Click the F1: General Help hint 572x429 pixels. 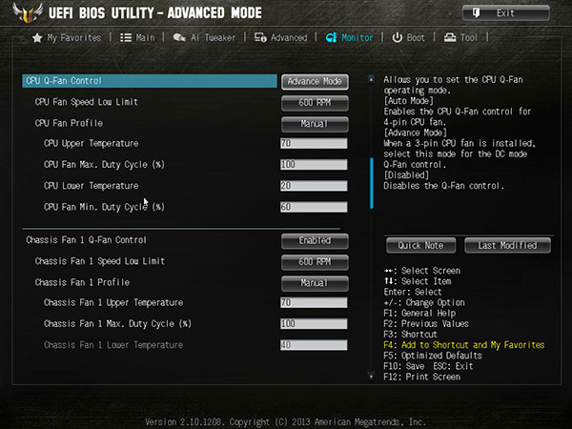pyautogui.click(x=419, y=314)
